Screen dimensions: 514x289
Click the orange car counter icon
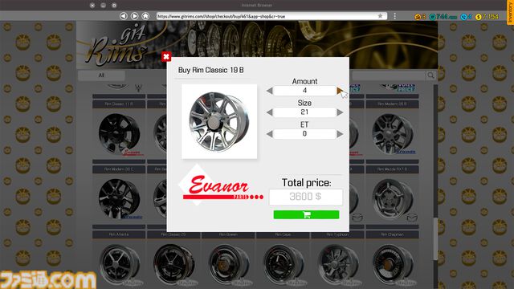point(418,17)
